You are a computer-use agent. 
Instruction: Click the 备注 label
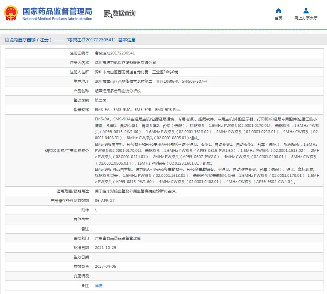(x=85, y=229)
